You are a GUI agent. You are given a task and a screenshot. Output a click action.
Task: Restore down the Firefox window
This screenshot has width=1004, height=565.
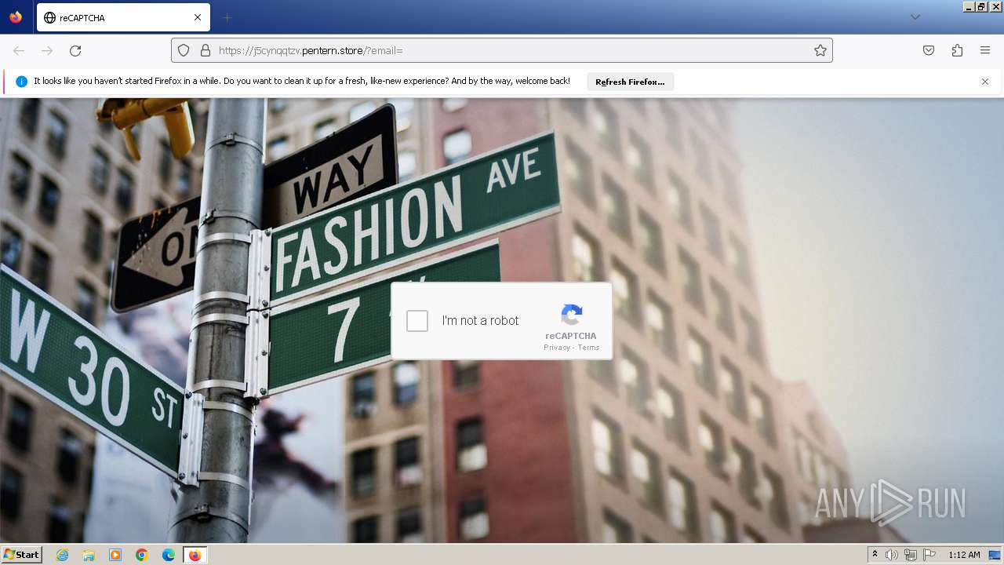pyautogui.click(x=982, y=6)
